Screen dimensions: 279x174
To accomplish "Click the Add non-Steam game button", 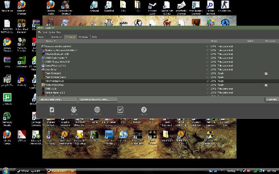I will (x=57, y=99).
